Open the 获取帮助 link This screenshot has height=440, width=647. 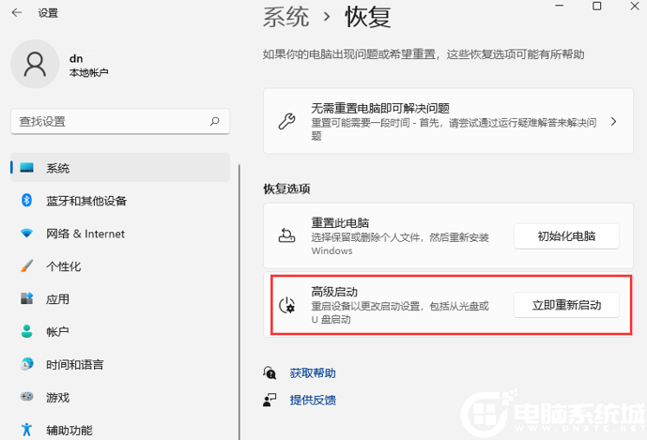tap(313, 373)
